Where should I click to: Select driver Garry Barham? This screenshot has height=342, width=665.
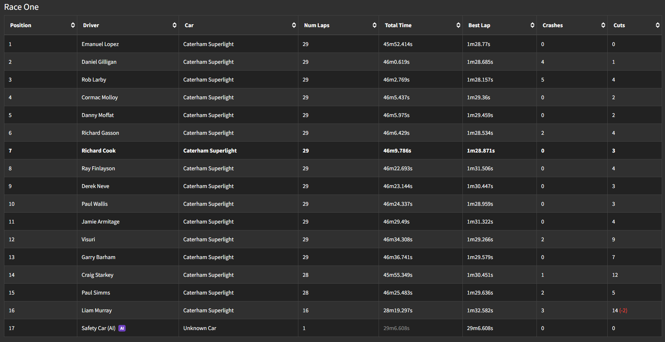click(98, 257)
